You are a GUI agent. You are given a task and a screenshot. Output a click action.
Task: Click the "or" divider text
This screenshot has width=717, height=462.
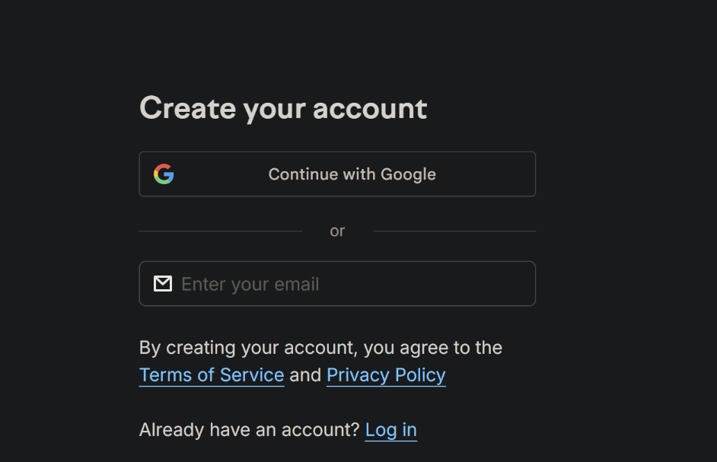337,231
